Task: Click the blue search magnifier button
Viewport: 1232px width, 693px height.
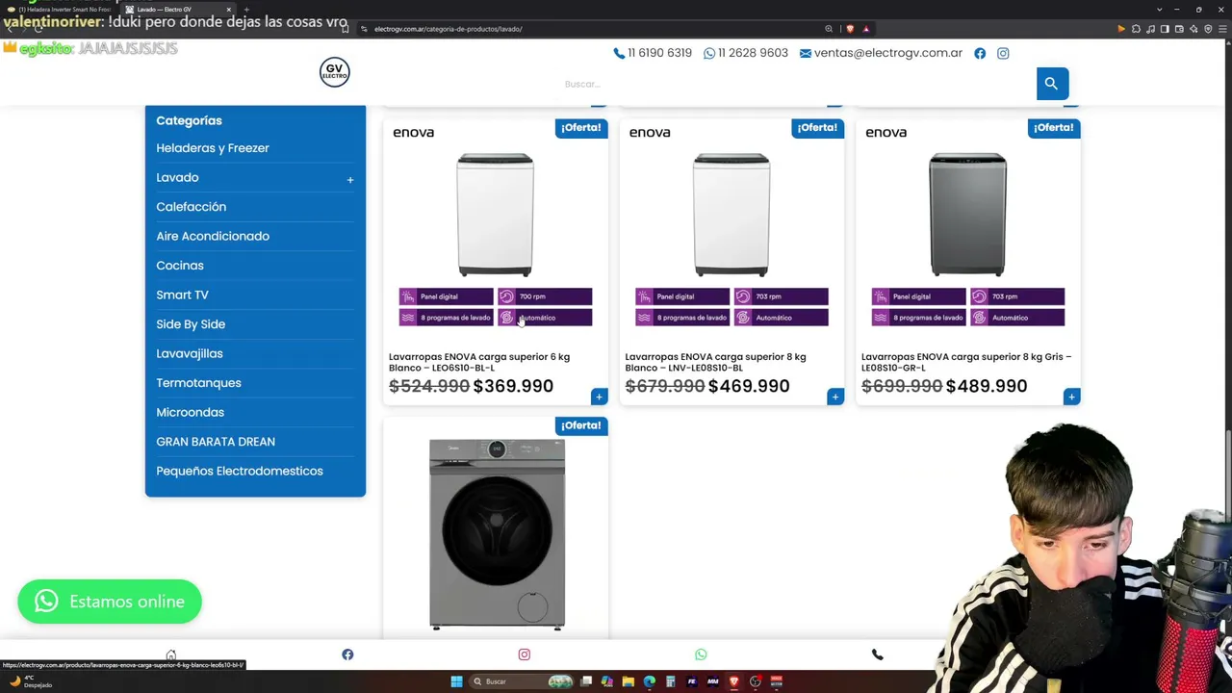Action: [1051, 84]
